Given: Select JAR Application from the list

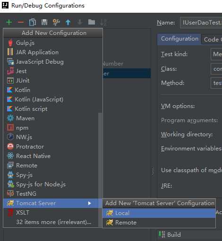Looking at the screenshot, I should tap(53, 52).
